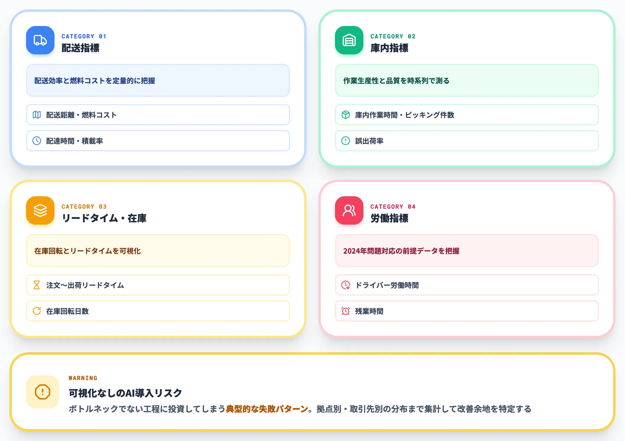Click the 労働指標 heading
The image size is (625, 441).
pos(389,218)
